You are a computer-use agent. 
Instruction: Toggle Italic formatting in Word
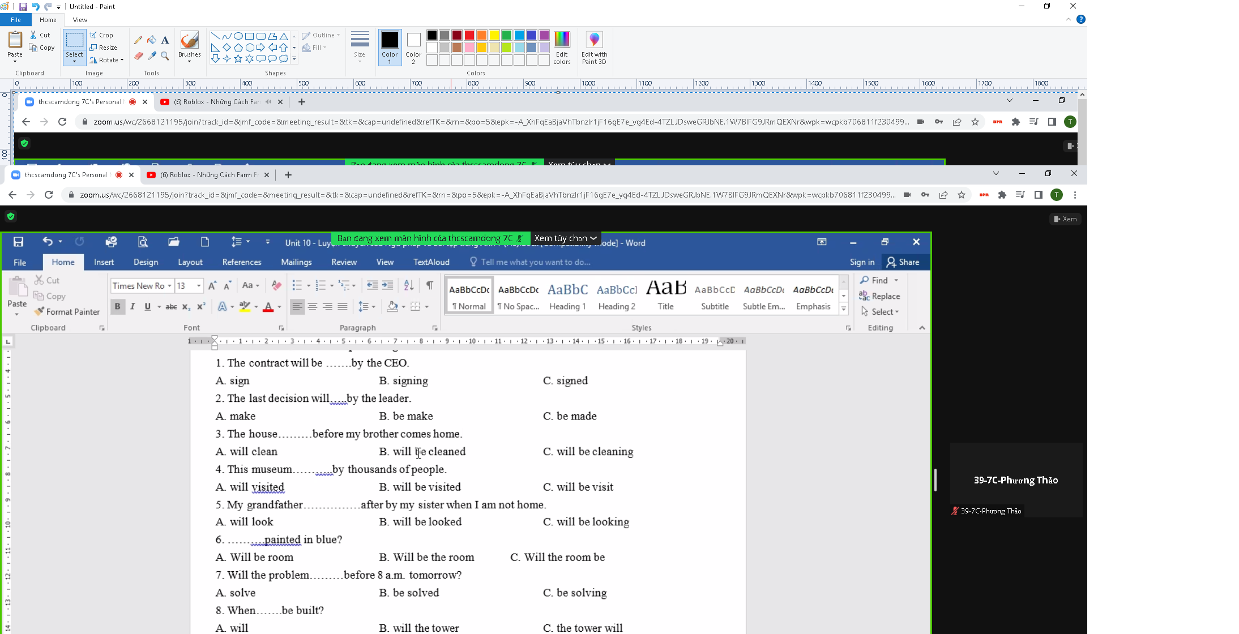tap(133, 306)
